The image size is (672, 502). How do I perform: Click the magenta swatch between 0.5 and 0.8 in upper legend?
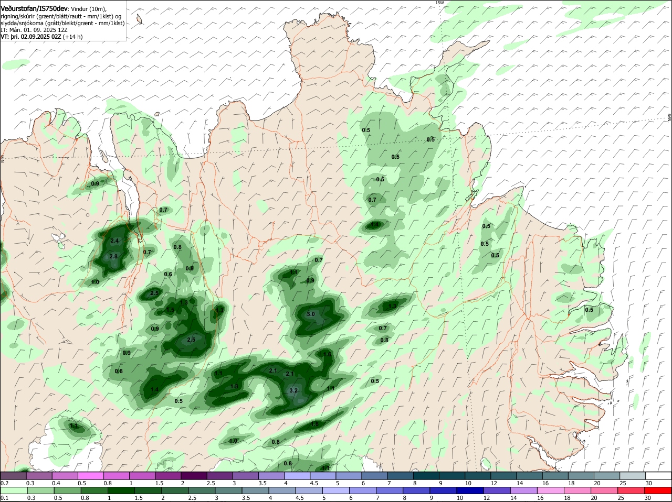[x=91, y=476]
